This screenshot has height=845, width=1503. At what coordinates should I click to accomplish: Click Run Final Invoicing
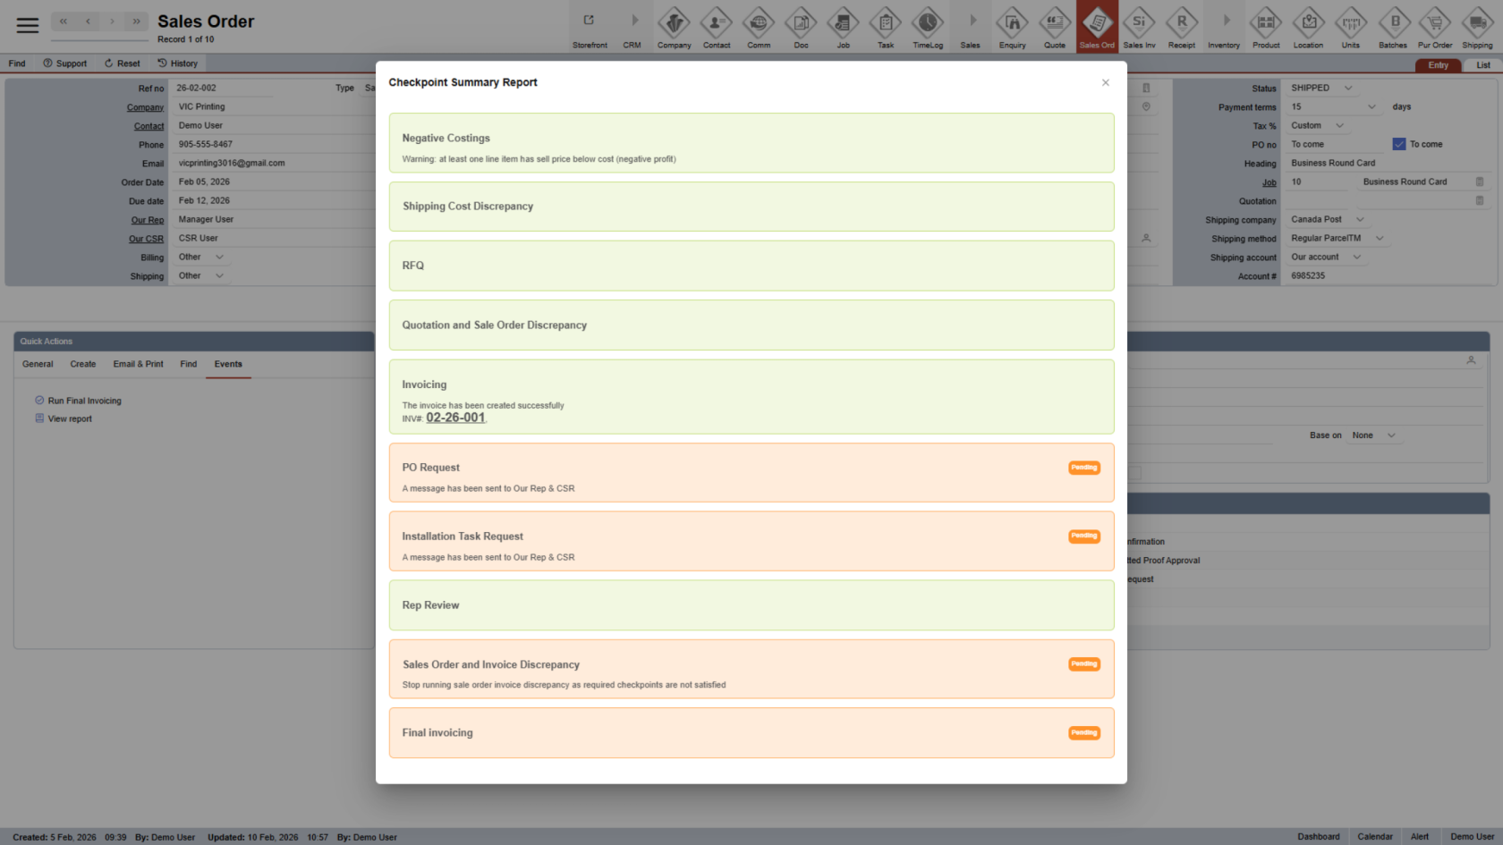click(84, 400)
